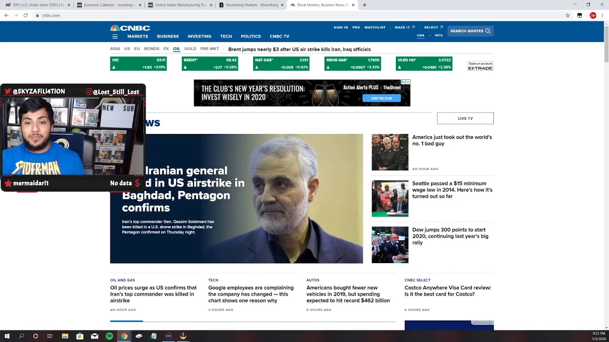Open the BUSINESS nav menu
Viewport: 609px width, 342px height.
point(168,37)
